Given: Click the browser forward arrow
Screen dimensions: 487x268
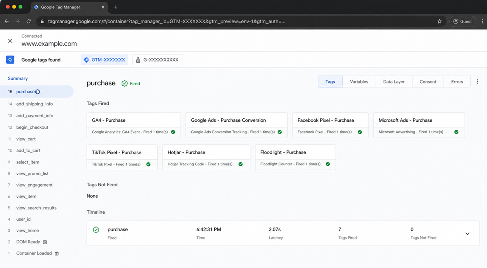Looking at the screenshot, I should pyautogui.click(x=18, y=21).
